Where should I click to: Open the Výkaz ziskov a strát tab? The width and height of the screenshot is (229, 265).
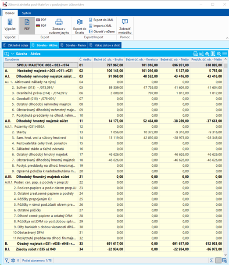105,45
